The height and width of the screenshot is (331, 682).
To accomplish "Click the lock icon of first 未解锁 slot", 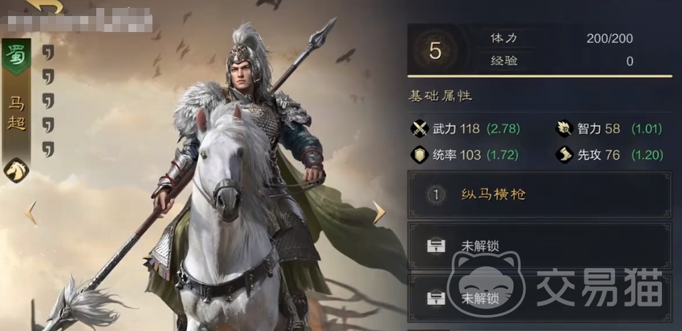I will tap(436, 246).
